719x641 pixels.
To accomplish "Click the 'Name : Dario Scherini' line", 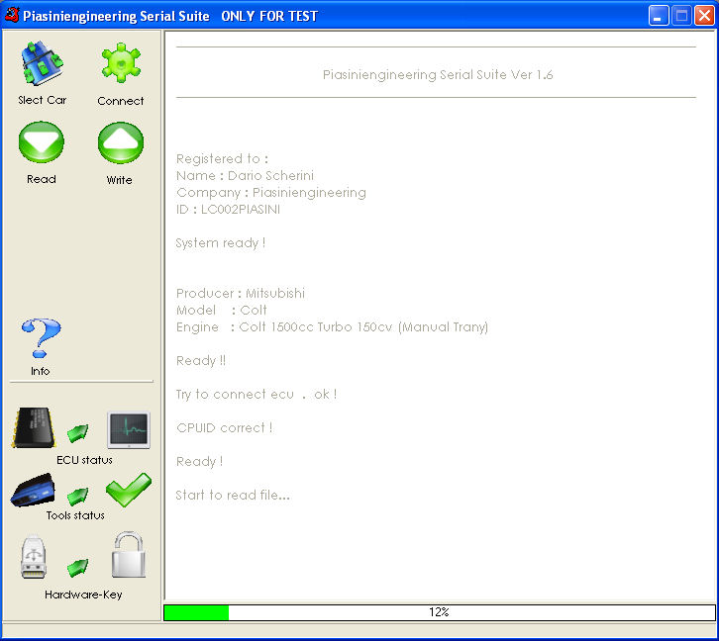I will 245,176.
